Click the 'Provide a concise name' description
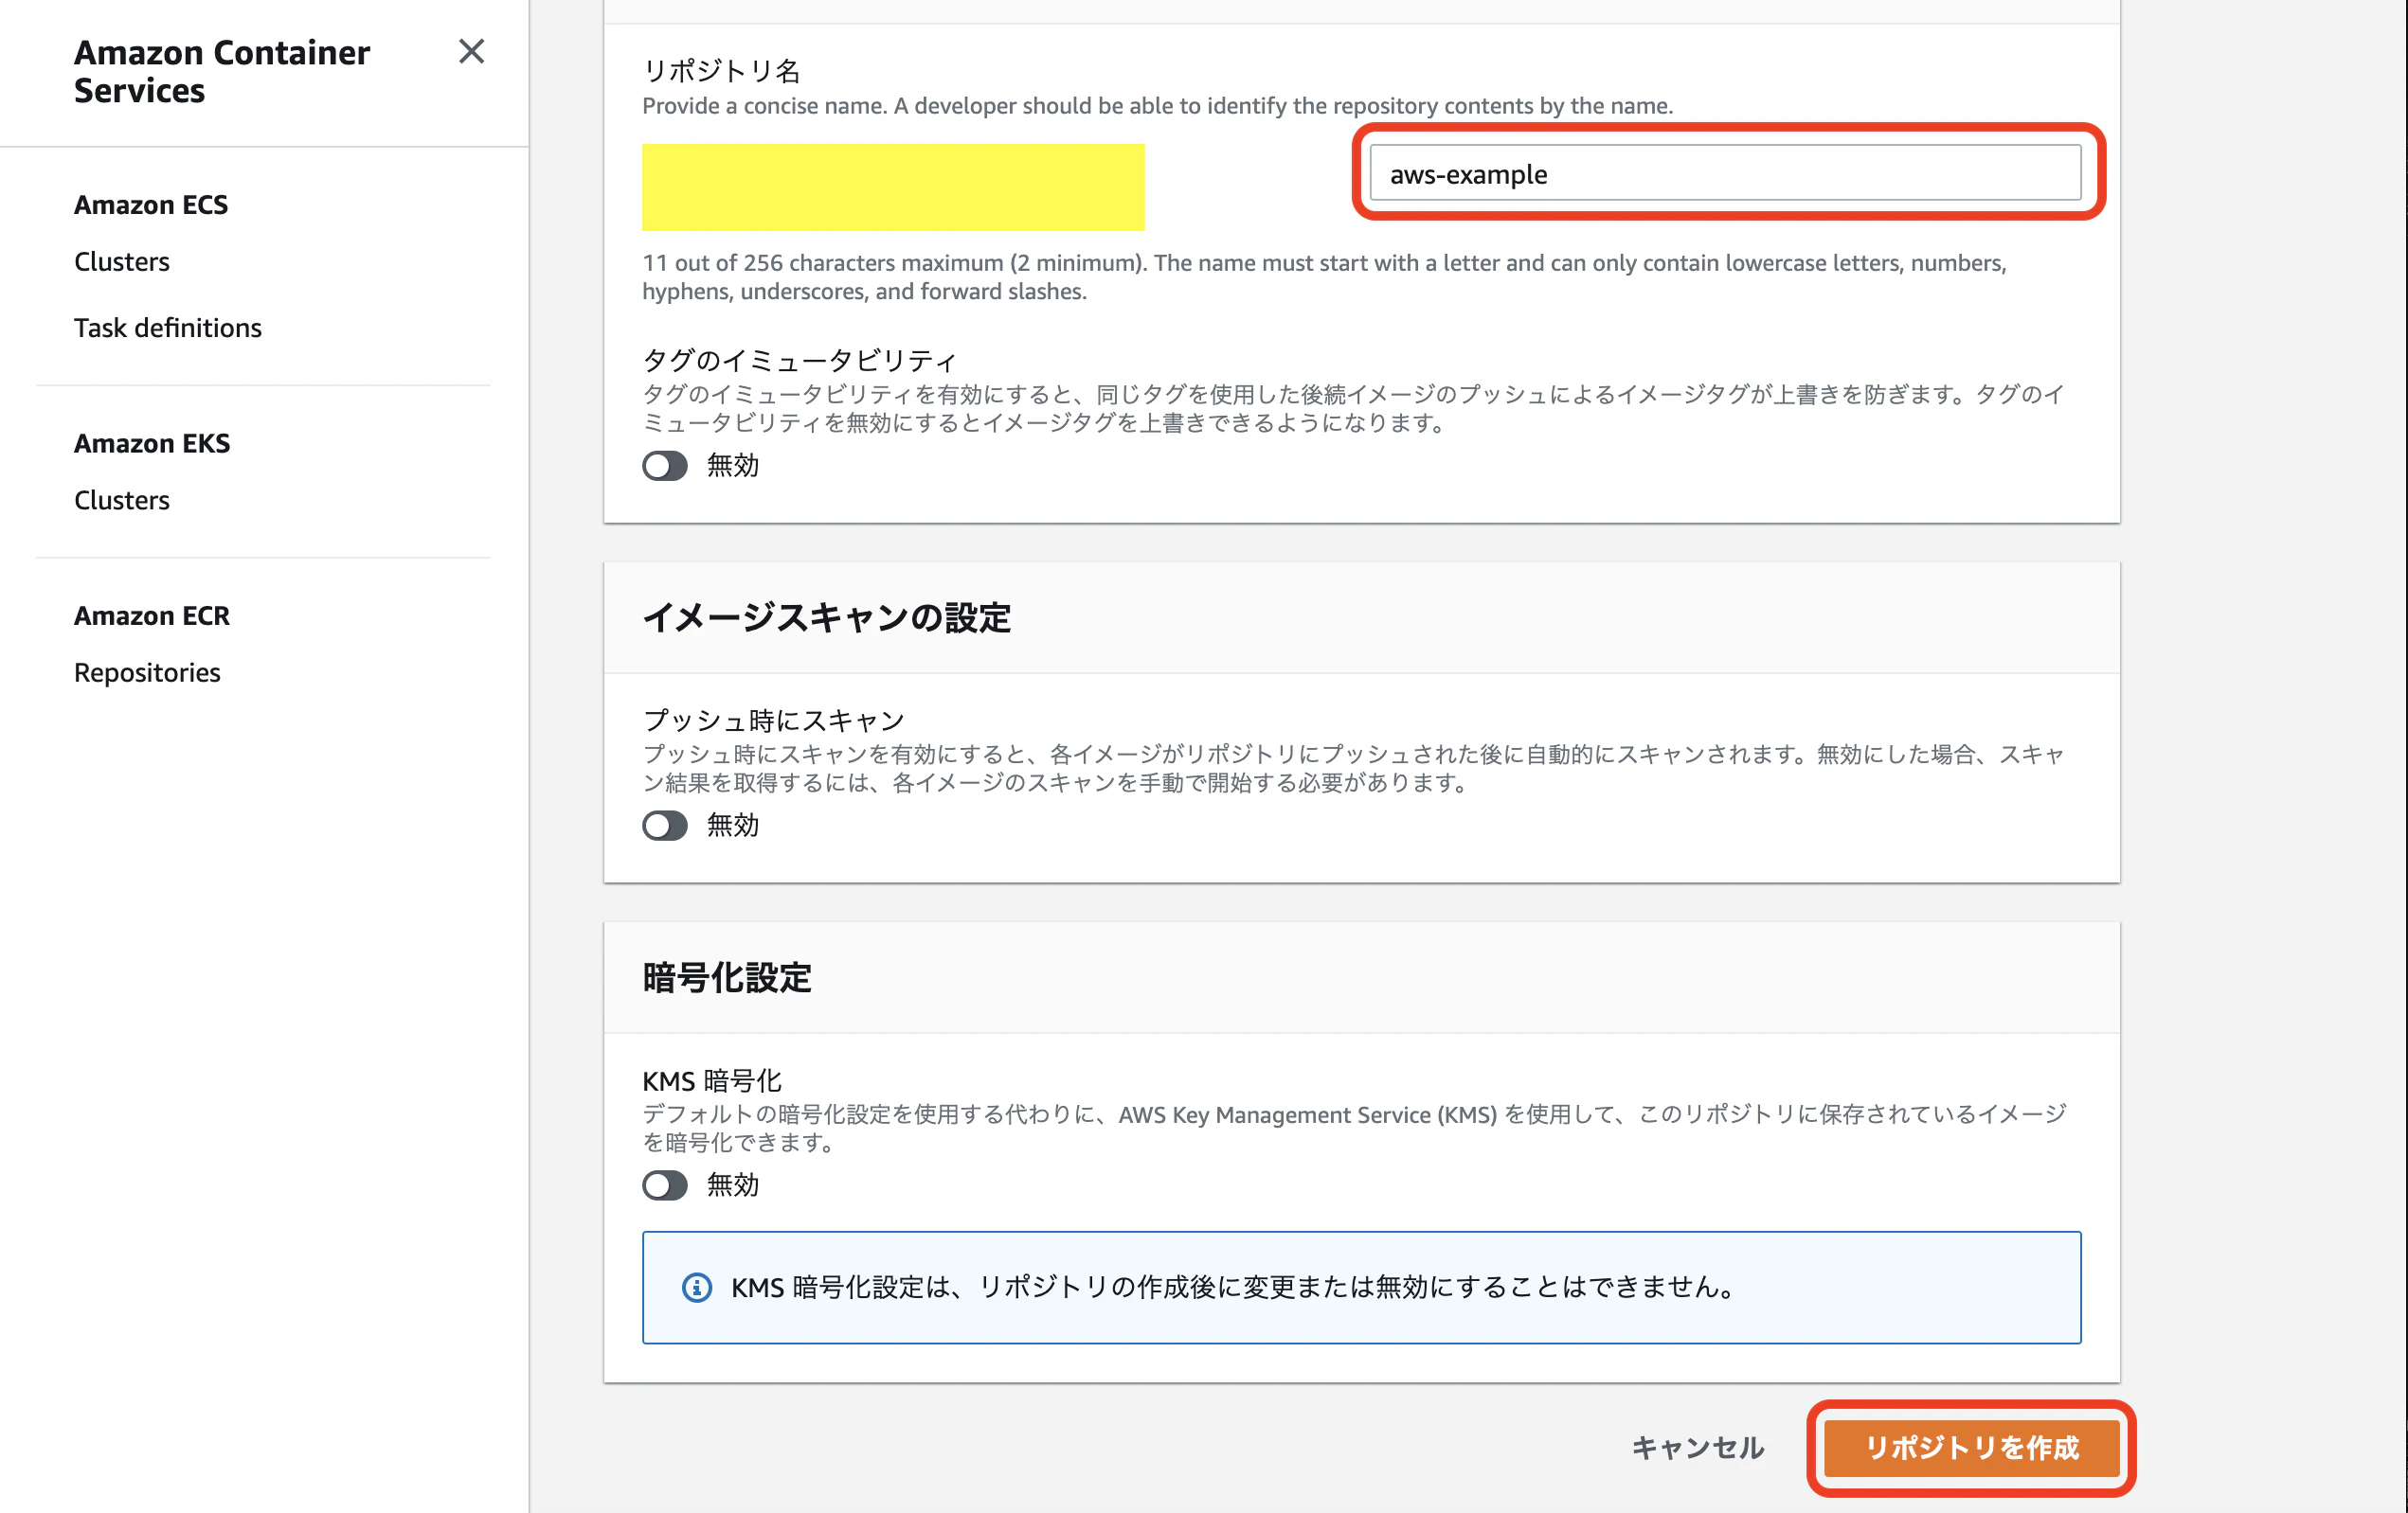 pos(1157,106)
